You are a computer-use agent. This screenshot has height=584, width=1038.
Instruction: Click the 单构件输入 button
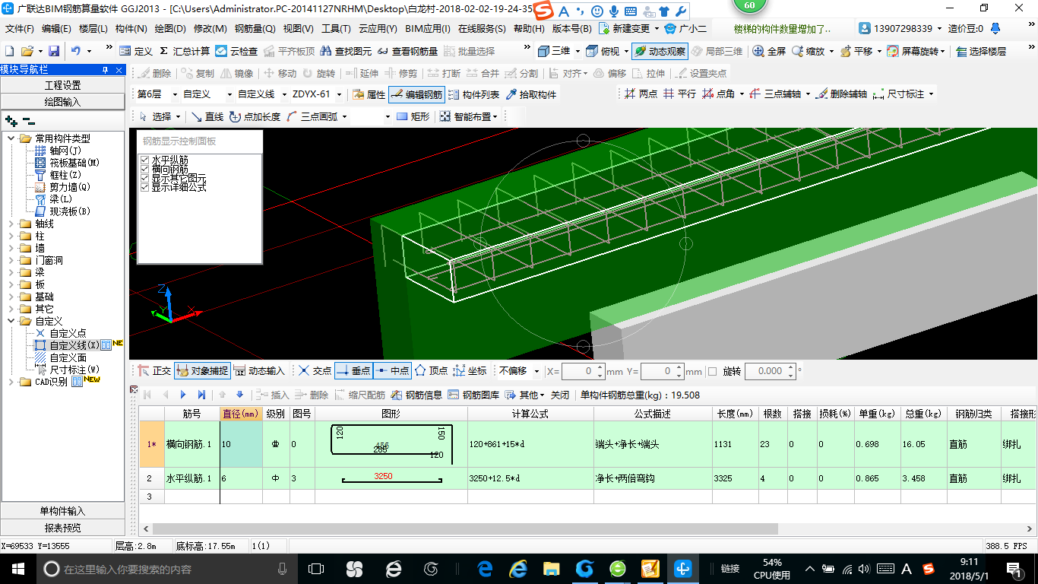pos(62,511)
